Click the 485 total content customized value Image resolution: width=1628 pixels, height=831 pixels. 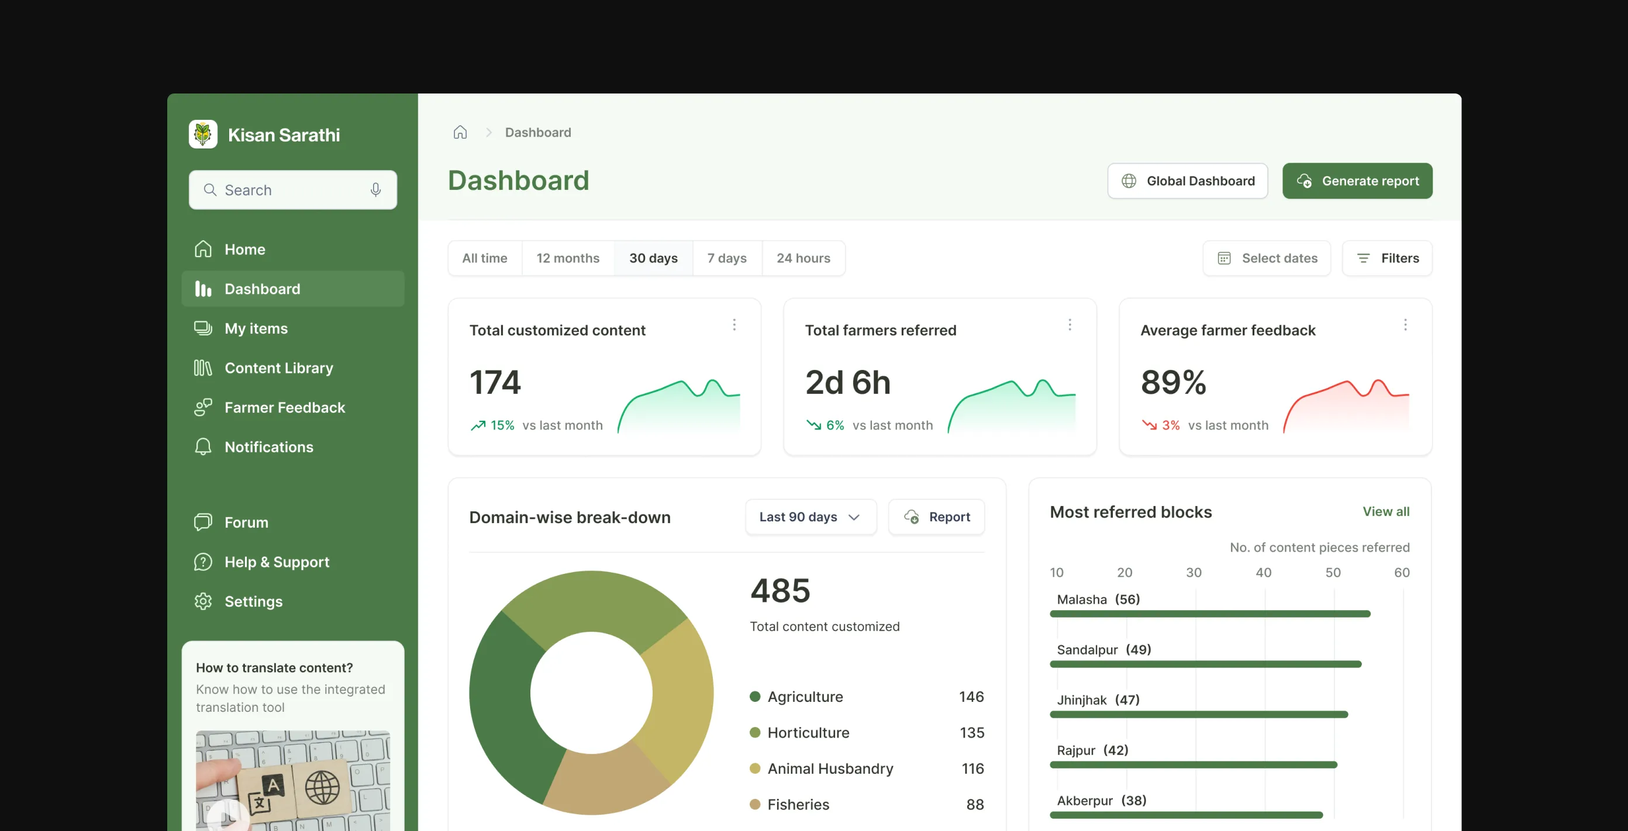pos(780,591)
